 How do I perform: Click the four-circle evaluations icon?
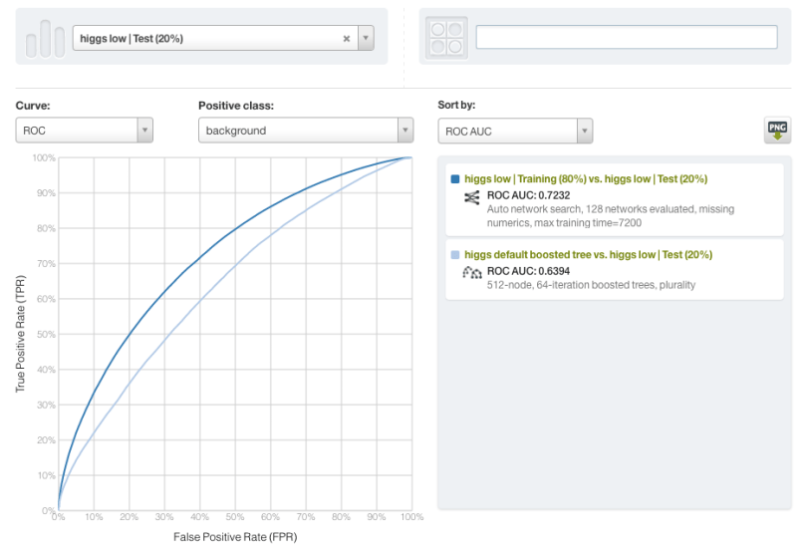click(444, 37)
